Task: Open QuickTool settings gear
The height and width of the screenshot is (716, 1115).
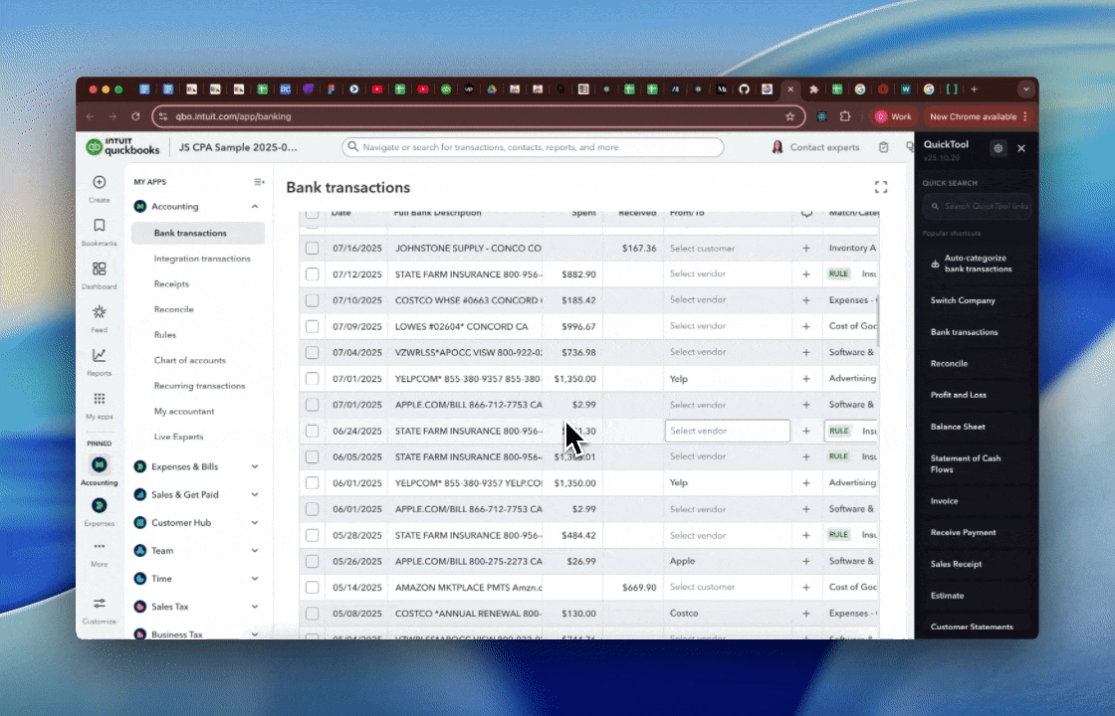Action: pyautogui.click(x=998, y=147)
